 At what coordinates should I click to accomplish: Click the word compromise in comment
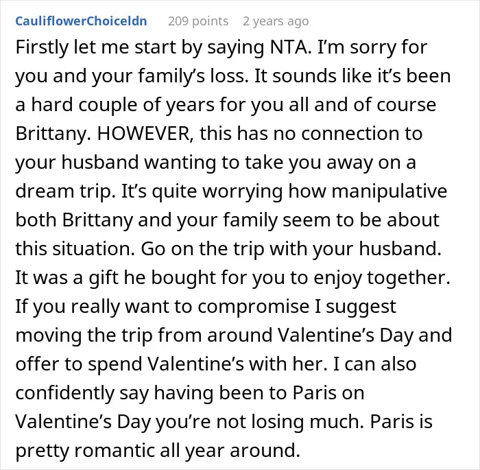click(254, 307)
